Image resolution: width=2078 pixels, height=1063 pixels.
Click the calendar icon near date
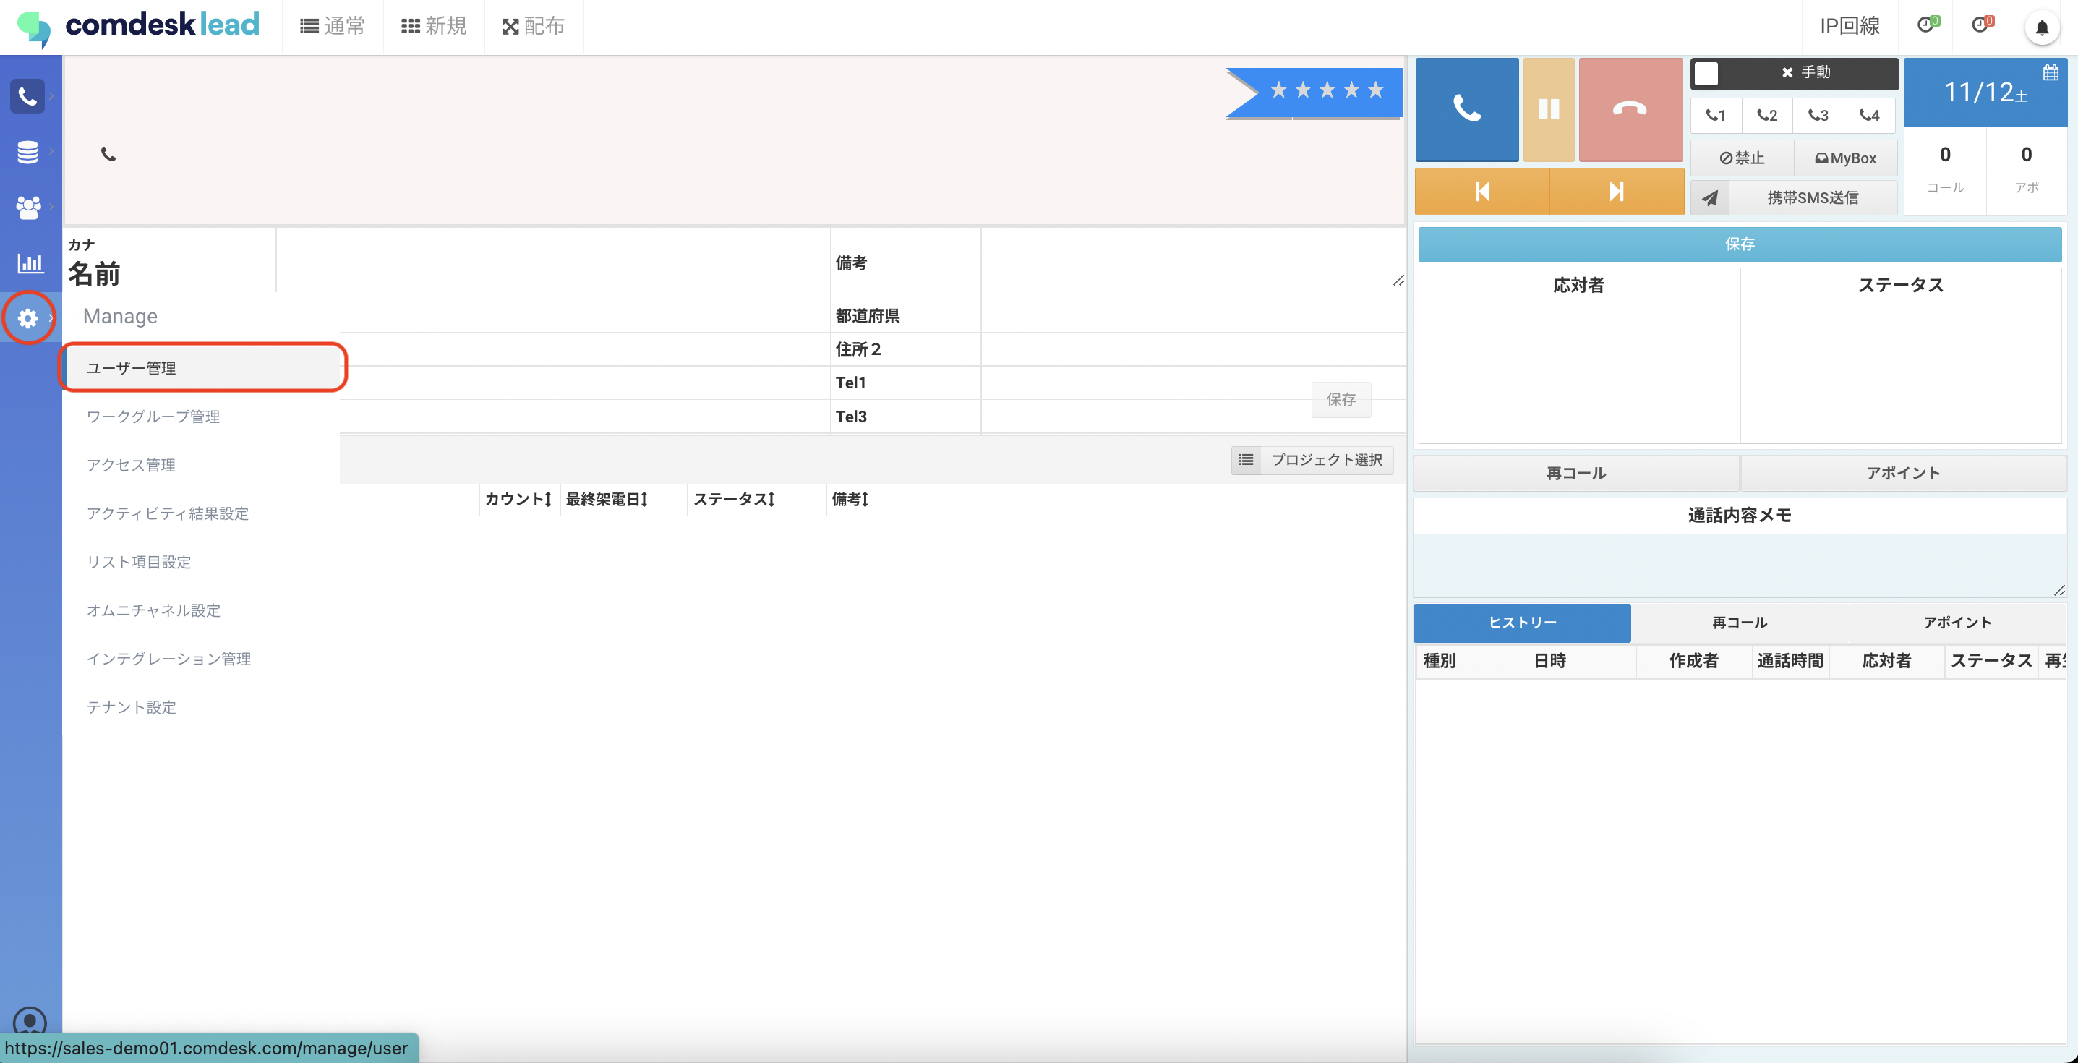2050,72
